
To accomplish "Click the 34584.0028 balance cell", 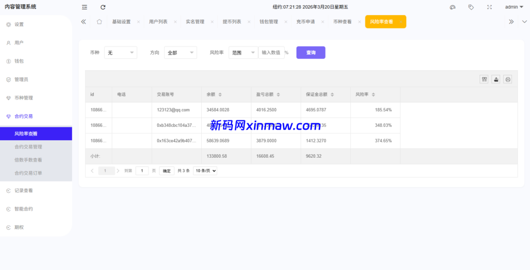I will coord(227,110).
